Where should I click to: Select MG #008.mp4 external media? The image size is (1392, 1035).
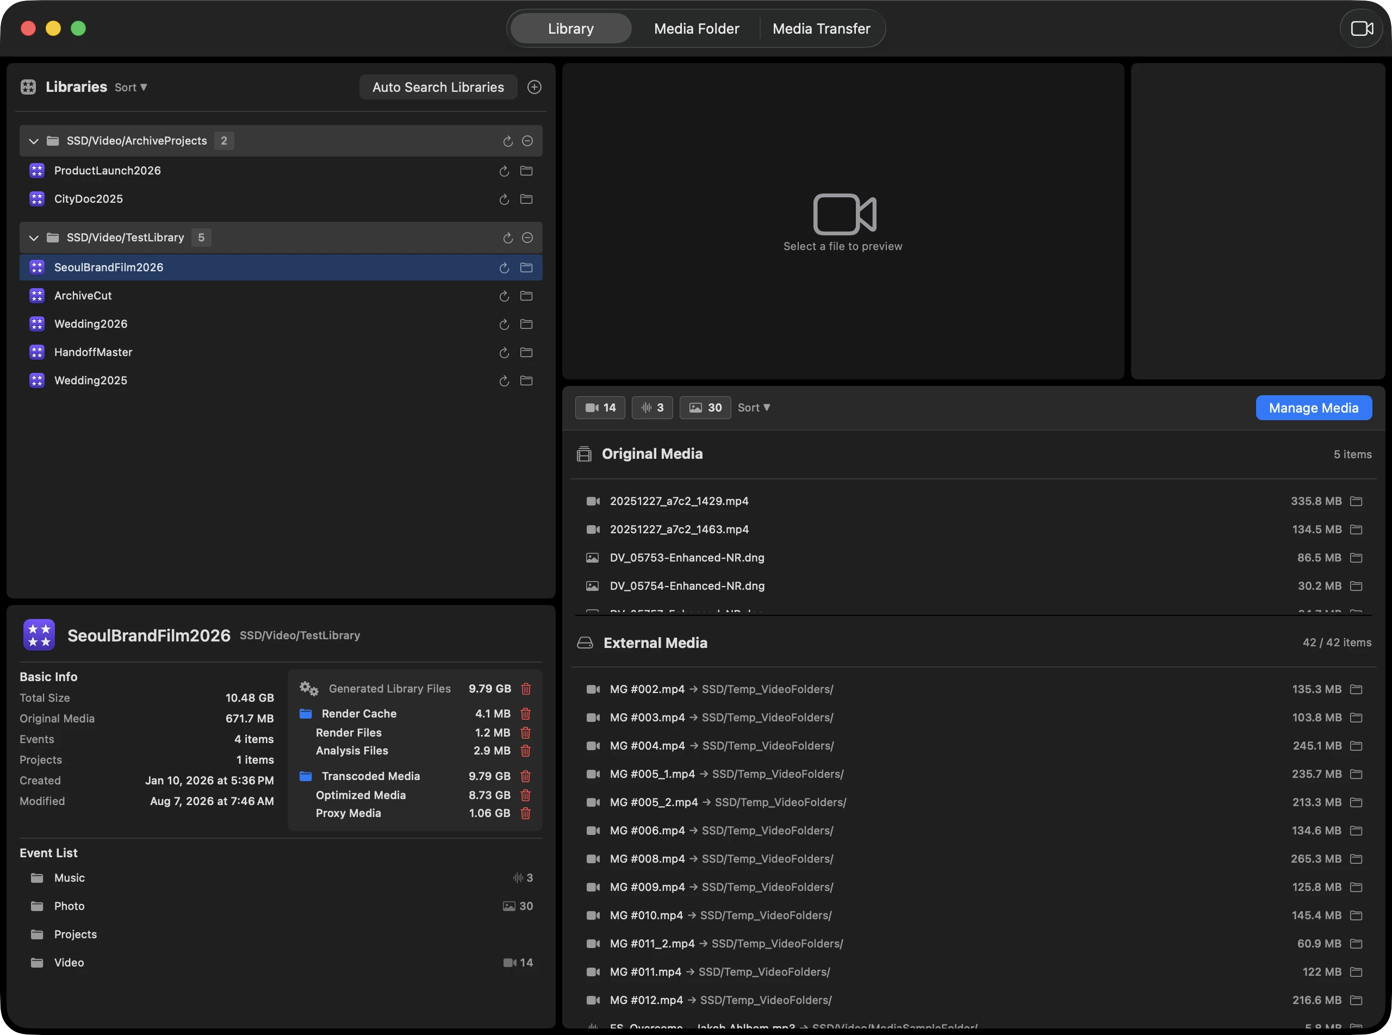point(973,858)
